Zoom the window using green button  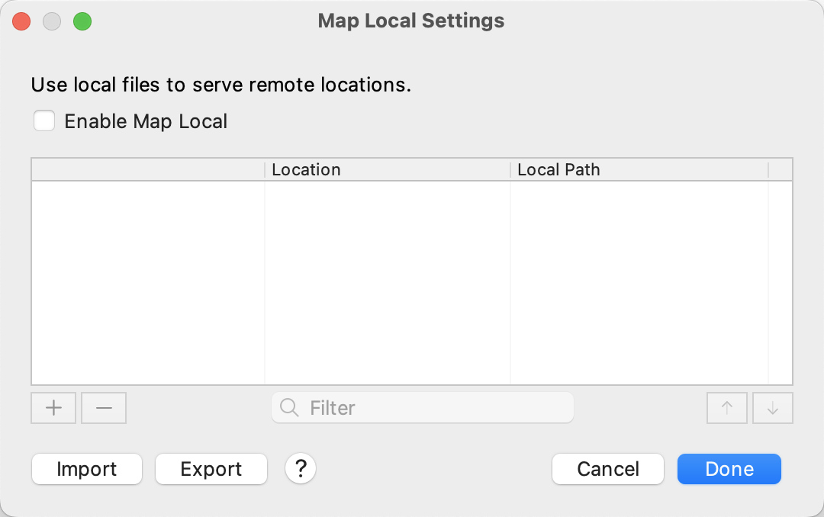pos(82,21)
